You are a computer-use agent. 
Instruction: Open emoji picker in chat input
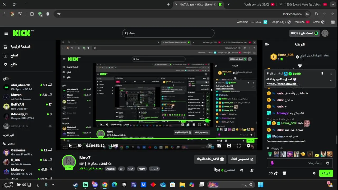[x=328, y=163]
